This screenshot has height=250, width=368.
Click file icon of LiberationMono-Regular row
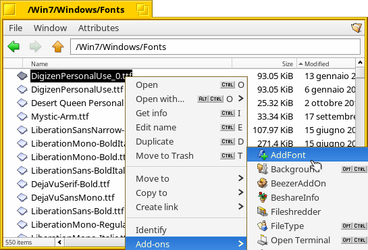(22, 224)
